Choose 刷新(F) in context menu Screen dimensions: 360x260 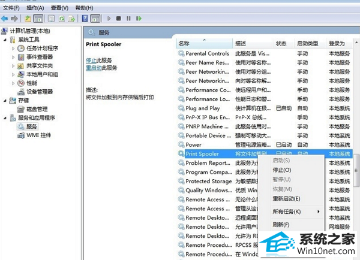(x=281, y=225)
